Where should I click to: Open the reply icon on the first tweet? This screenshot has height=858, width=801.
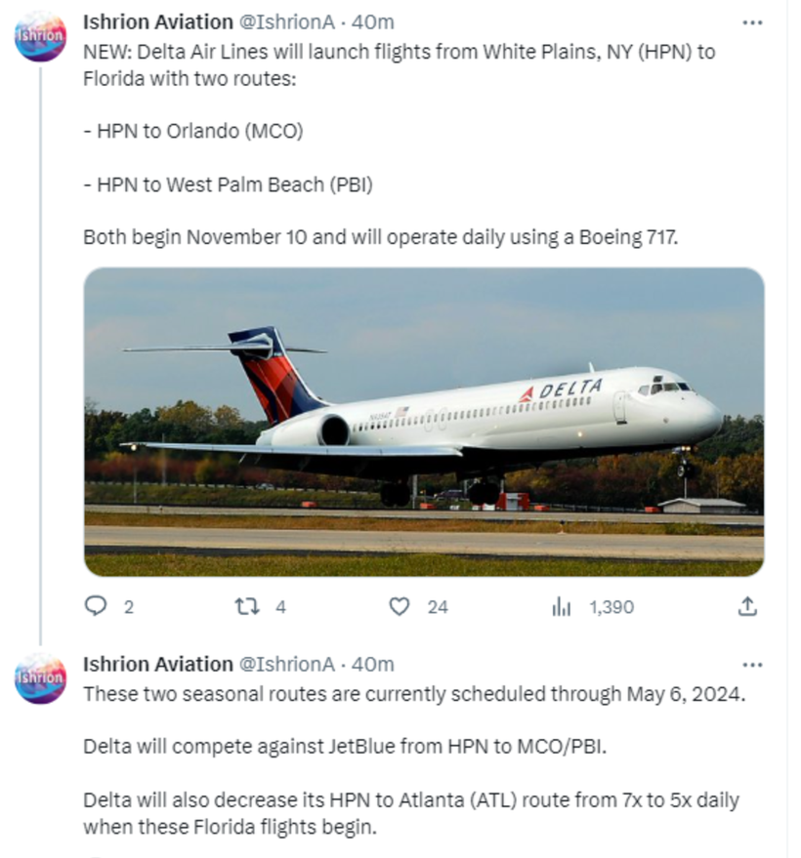tap(96, 606)
